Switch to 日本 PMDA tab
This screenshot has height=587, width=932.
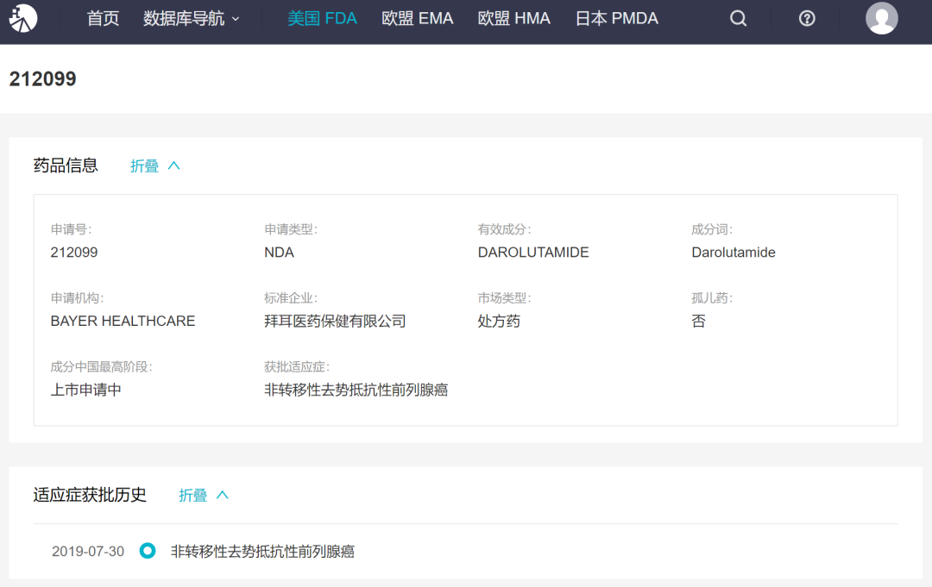click(616, 18)
